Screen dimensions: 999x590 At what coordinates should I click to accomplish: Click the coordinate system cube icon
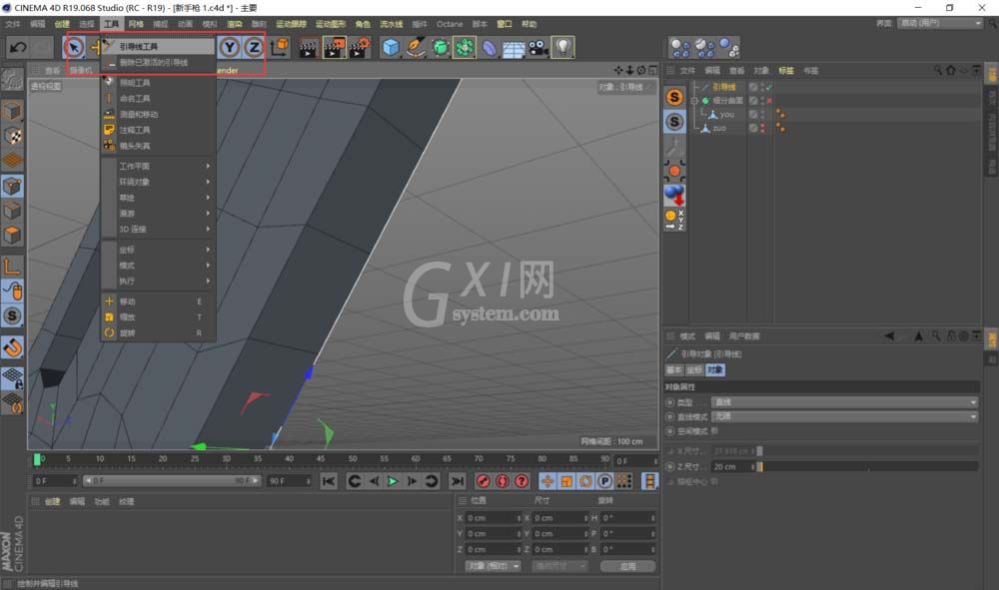[x=280, y=47]
